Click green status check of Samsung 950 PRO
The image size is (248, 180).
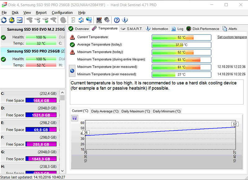[x=3, y=59]
